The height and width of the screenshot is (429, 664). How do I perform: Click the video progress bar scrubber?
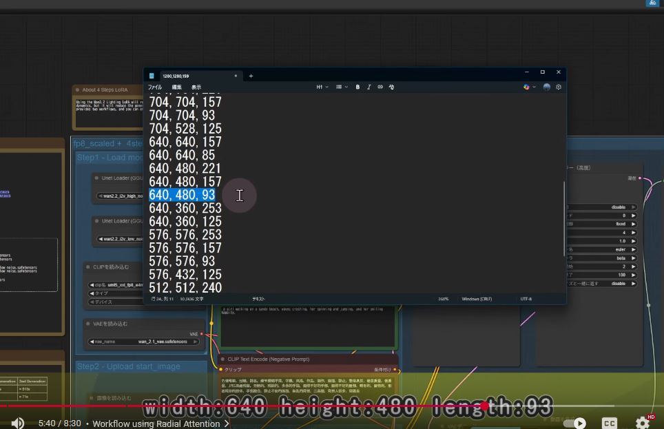(x=484, y=406)
